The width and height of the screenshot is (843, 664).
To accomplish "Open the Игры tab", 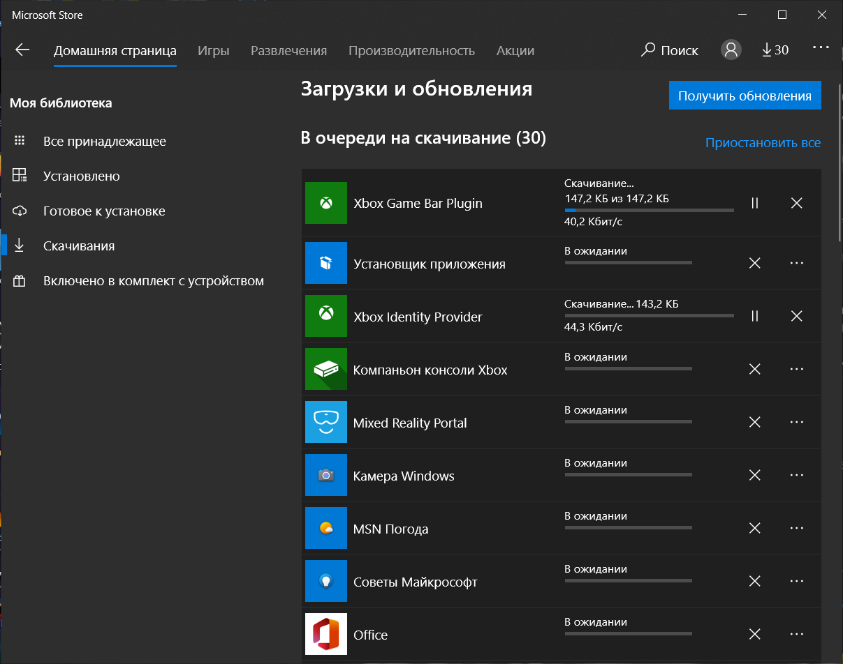I will (x=214, y=51).
